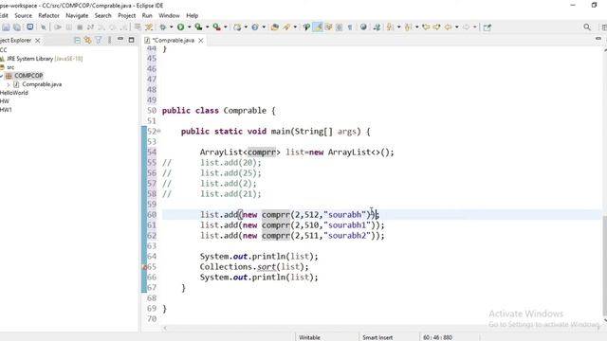
Task: Open the Run menu
Action: (147, 15)
